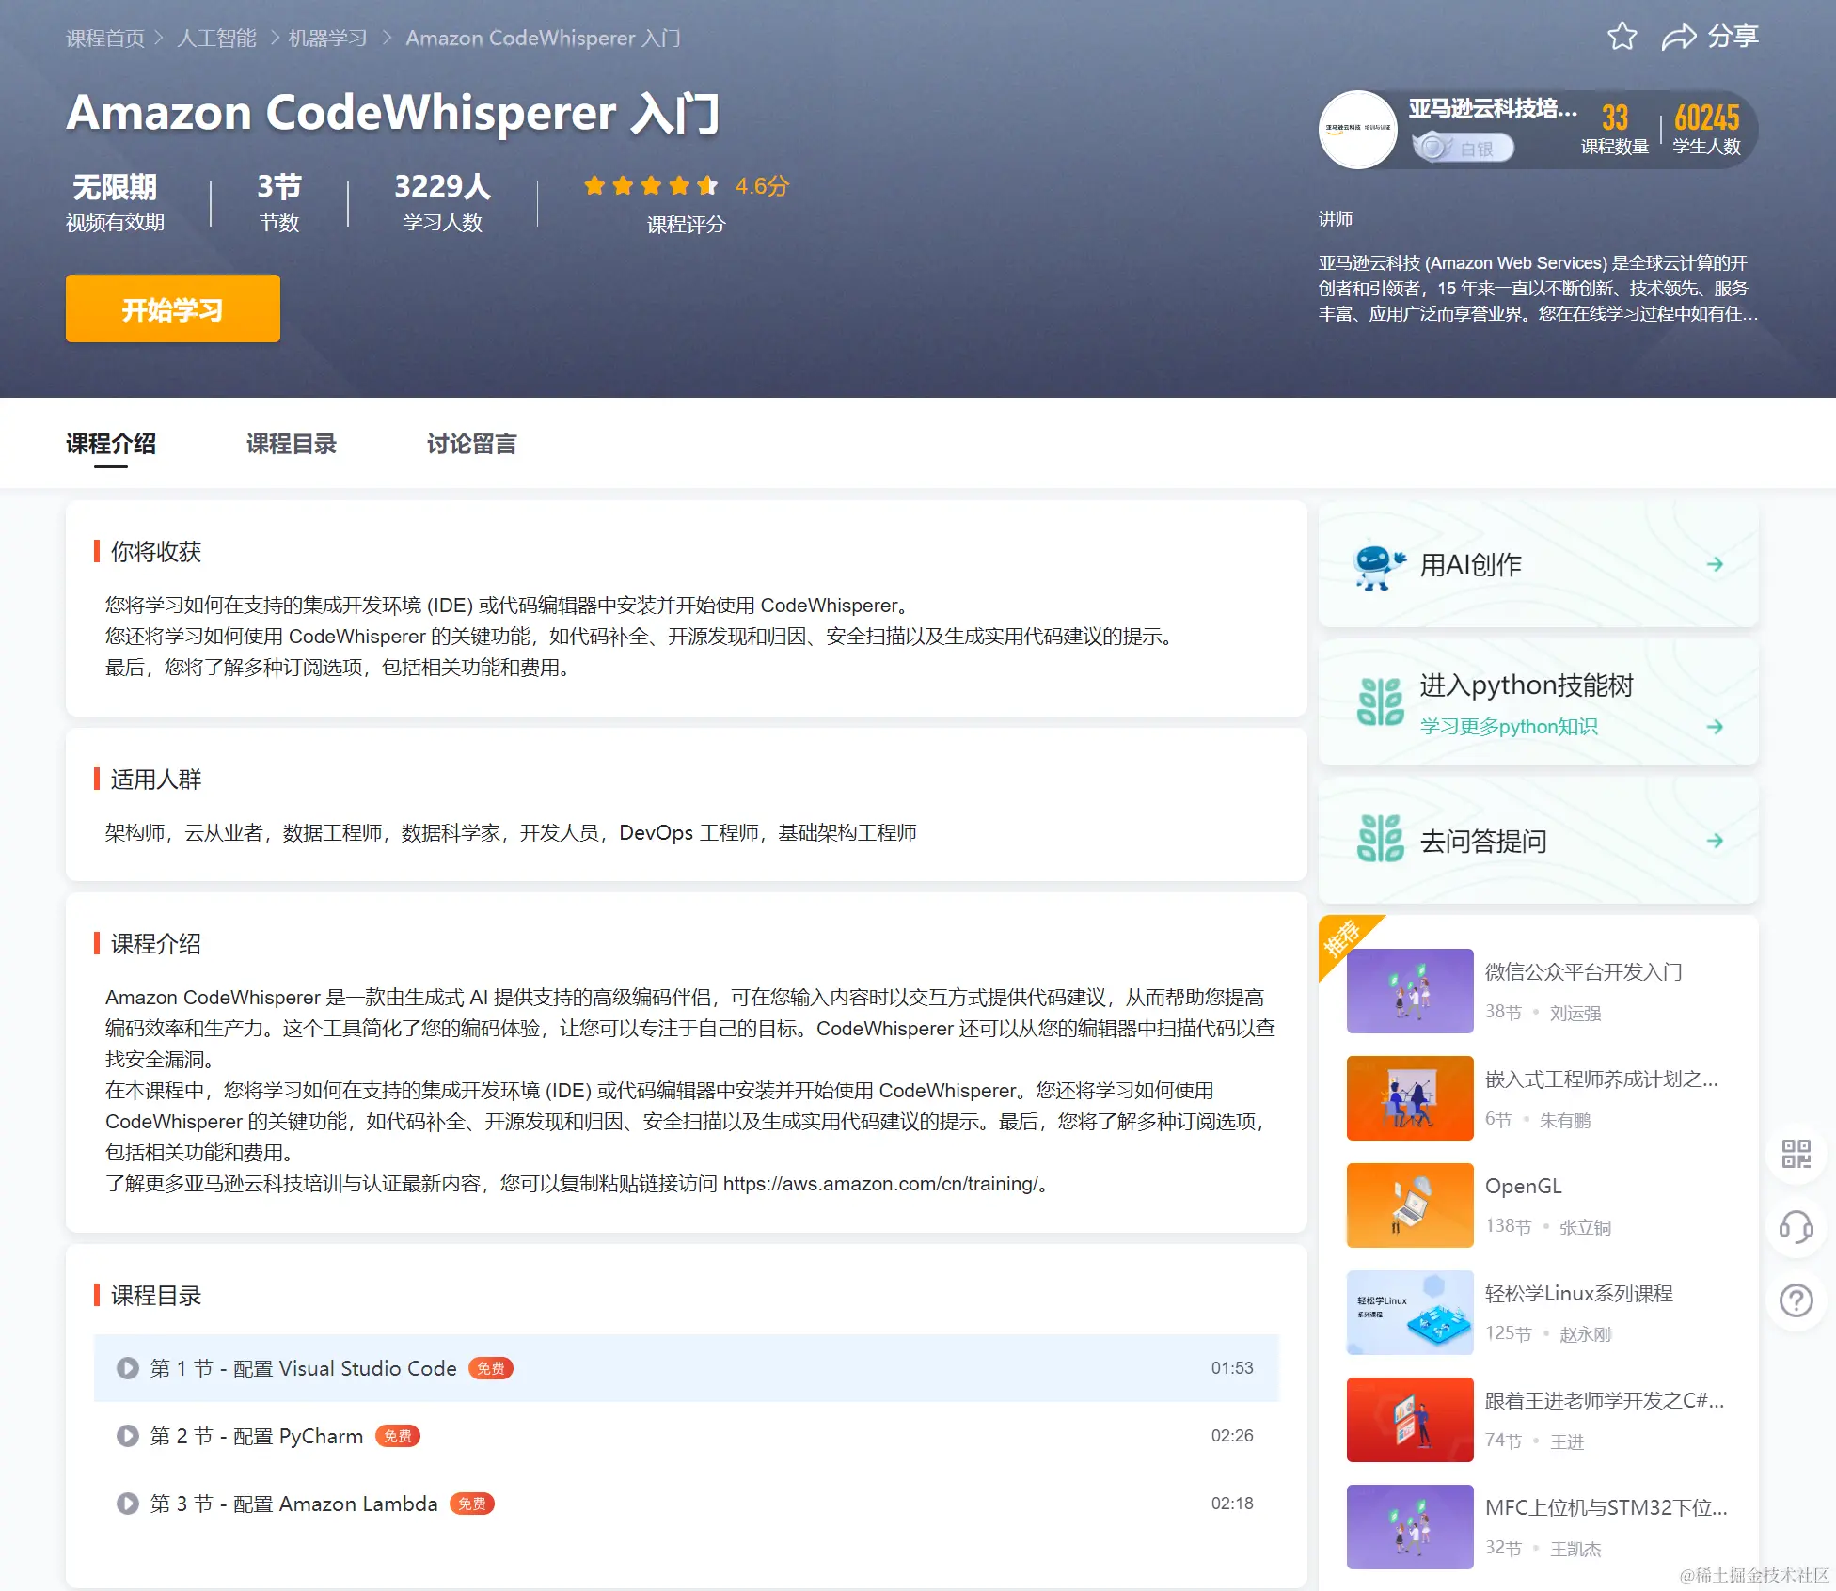The height and width of the screenshot is (1591, 1836).
Task: Click arrow on 去问答提问 card
Action: click(1715, 841)
